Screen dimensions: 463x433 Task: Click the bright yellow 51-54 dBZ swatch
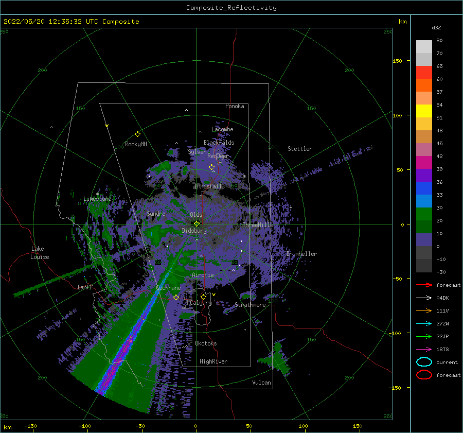point(424,111)
